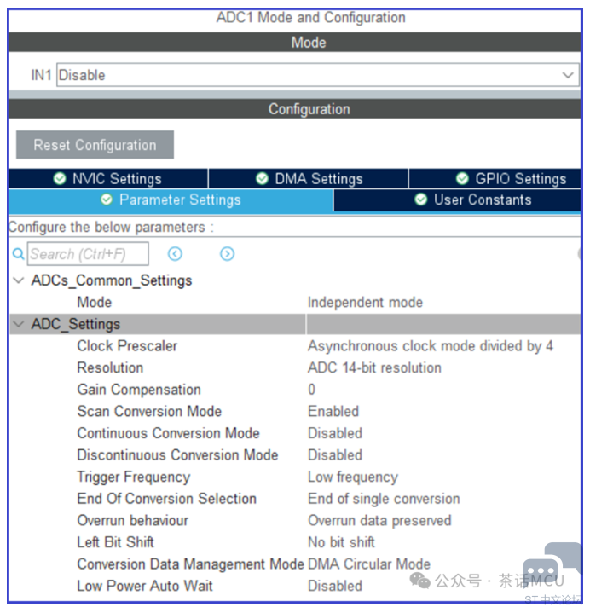Click the Parameter Settings check icon
Screen dimensions: 590x613
tap(106, 200)
